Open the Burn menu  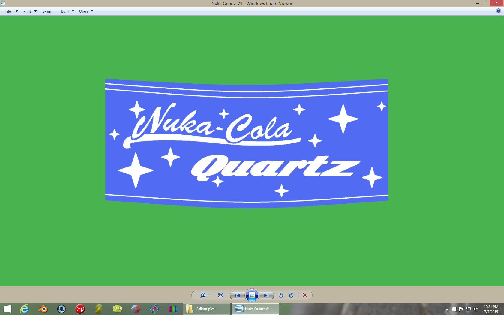tap(65, 11)
